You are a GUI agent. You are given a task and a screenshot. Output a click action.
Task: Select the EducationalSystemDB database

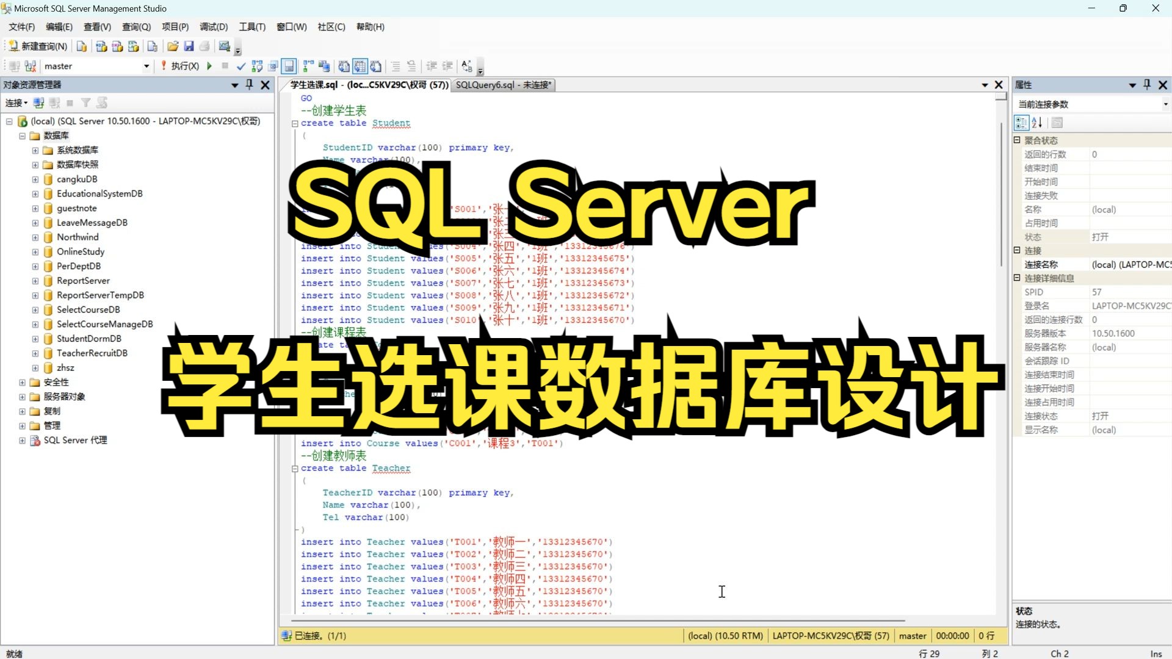(99, 194)
